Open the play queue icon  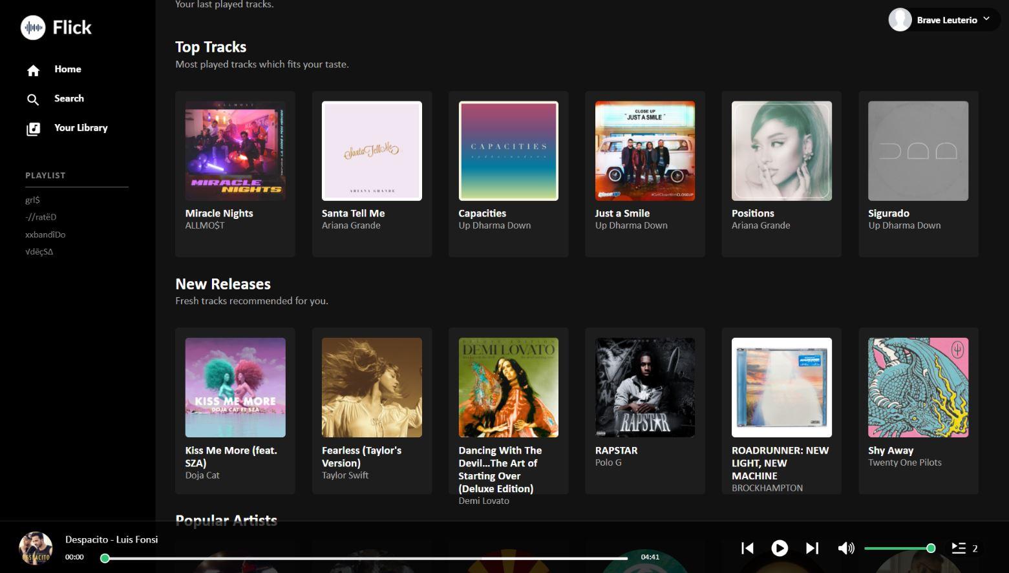pos(959,548)
